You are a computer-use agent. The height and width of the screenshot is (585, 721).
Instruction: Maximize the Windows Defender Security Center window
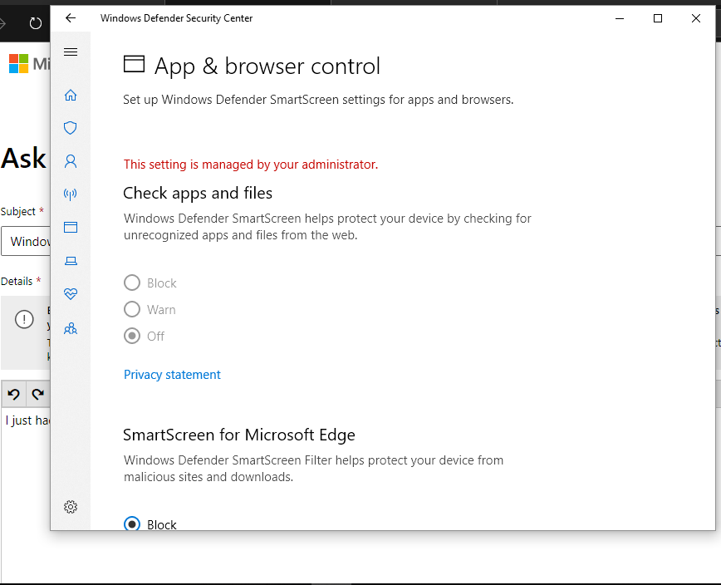[x=658, y=18]
